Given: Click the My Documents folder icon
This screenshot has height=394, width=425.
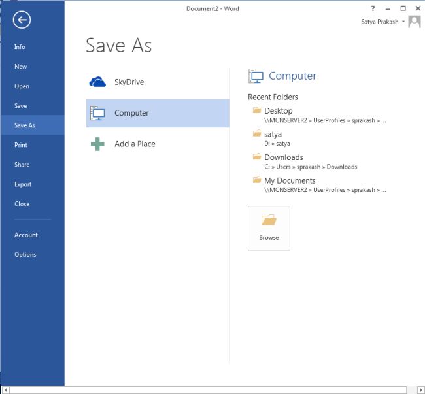Looking at the screenshot, I should (x=257, y=180).
